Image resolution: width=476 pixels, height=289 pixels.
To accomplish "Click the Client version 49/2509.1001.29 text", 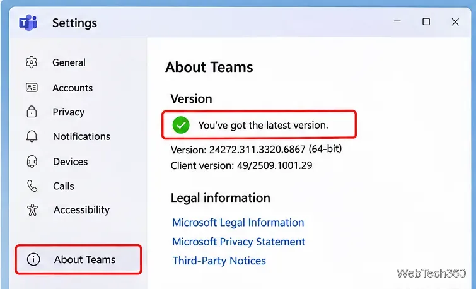I will pos(241,165).
